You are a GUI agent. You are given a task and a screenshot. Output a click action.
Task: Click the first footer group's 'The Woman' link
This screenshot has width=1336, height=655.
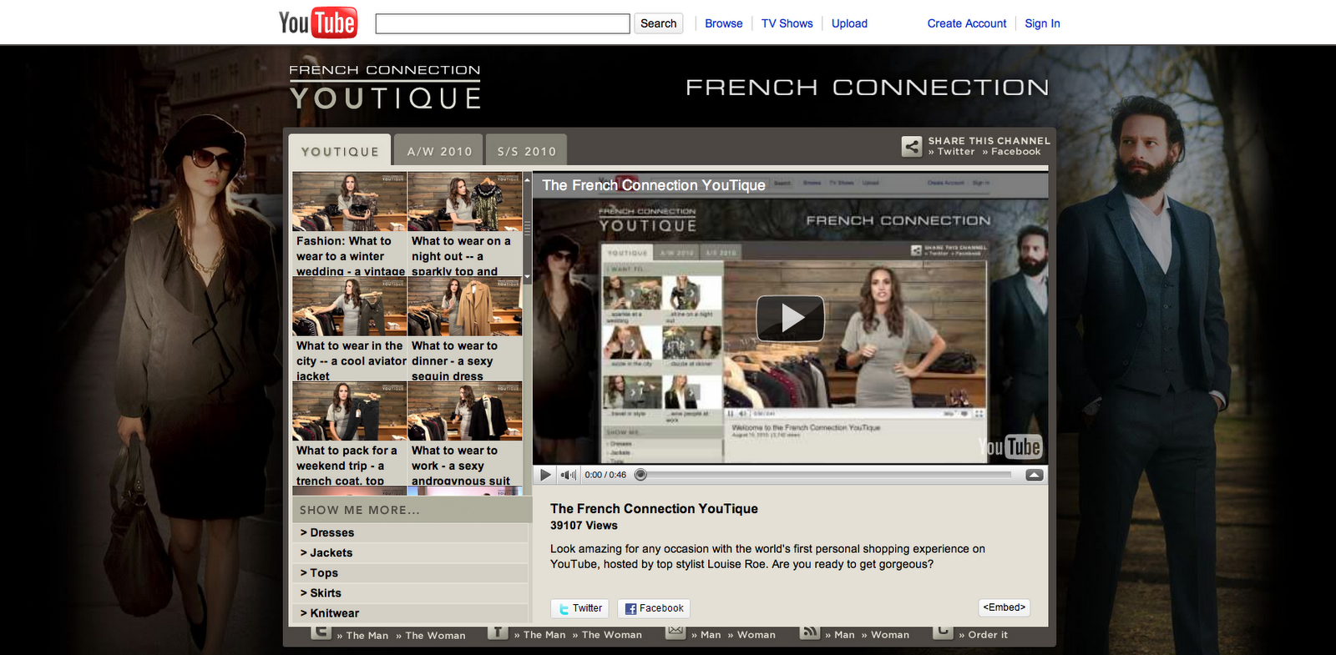(x=430, y=635)
